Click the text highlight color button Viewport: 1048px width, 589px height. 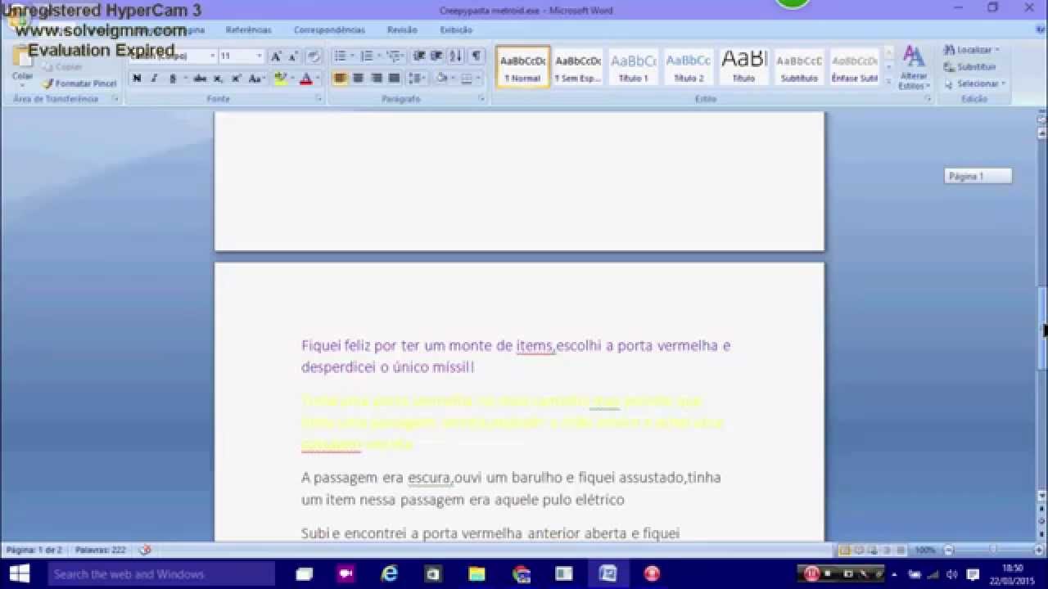[x=281, y=79]
